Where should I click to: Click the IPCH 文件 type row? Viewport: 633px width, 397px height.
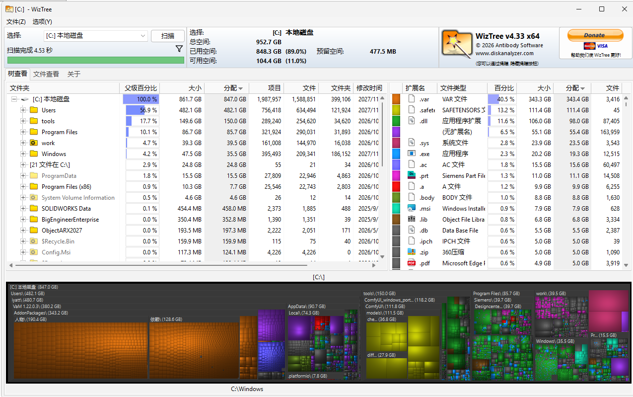pyautogui.click(x=506, y=241)
